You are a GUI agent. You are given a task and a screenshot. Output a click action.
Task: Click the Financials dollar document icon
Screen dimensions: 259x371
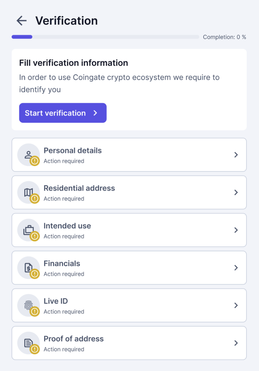point(28,268)
